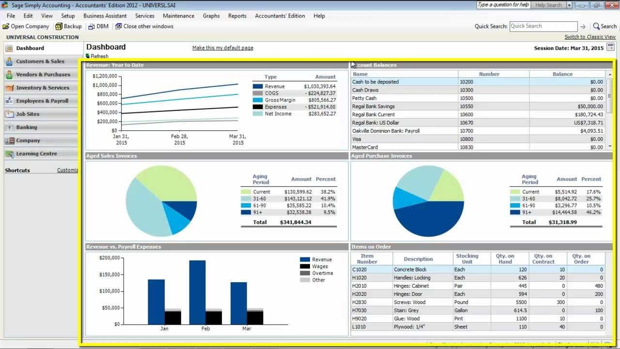Click the Banking sidebar icon
This screenshot has height=349, width=620.
tap(9, 127)
